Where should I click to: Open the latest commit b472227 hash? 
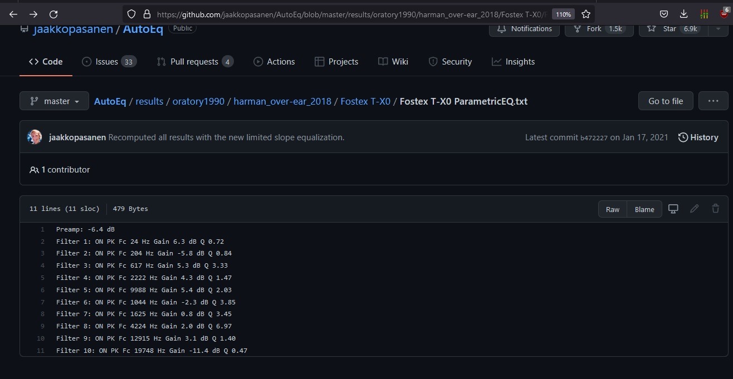tap(594, 137)
